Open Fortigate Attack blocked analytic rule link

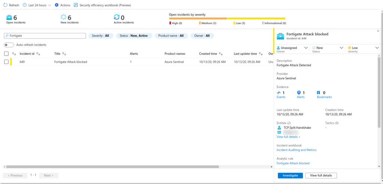293,163
